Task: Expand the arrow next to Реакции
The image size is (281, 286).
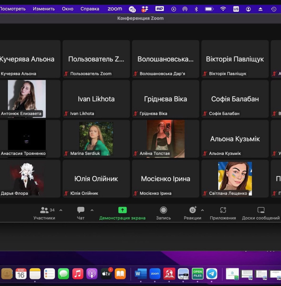Action: 202,210
